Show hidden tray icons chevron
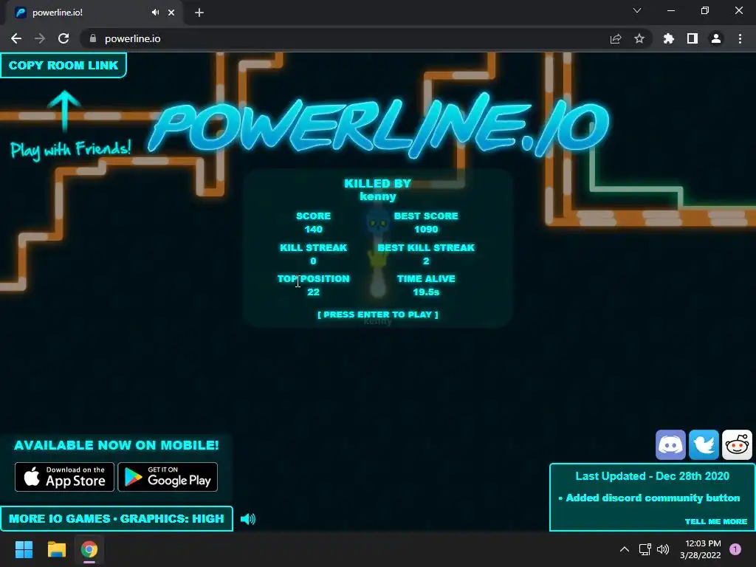This screenshot has width=756, height=567. 625,549
